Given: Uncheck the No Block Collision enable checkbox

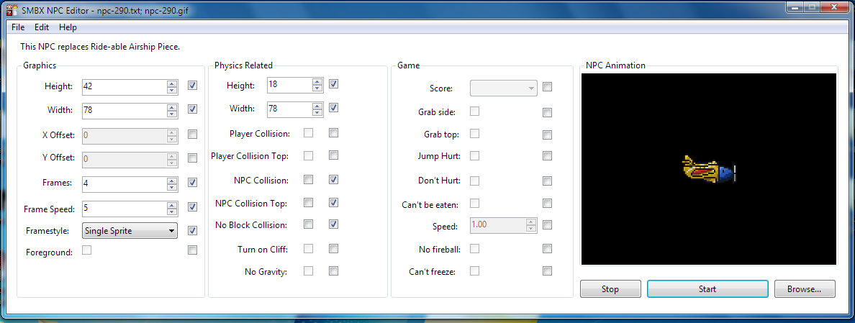Looking at the screenshot, I should (334, 224).
